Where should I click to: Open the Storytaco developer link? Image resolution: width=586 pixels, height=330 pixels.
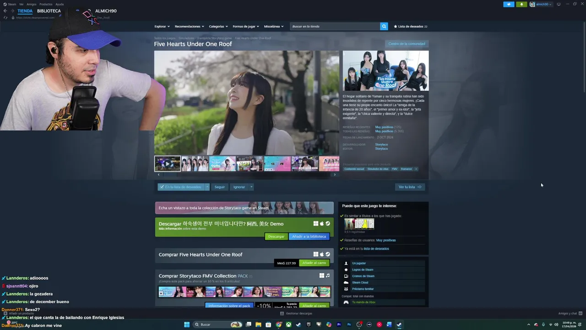(381, 144)
